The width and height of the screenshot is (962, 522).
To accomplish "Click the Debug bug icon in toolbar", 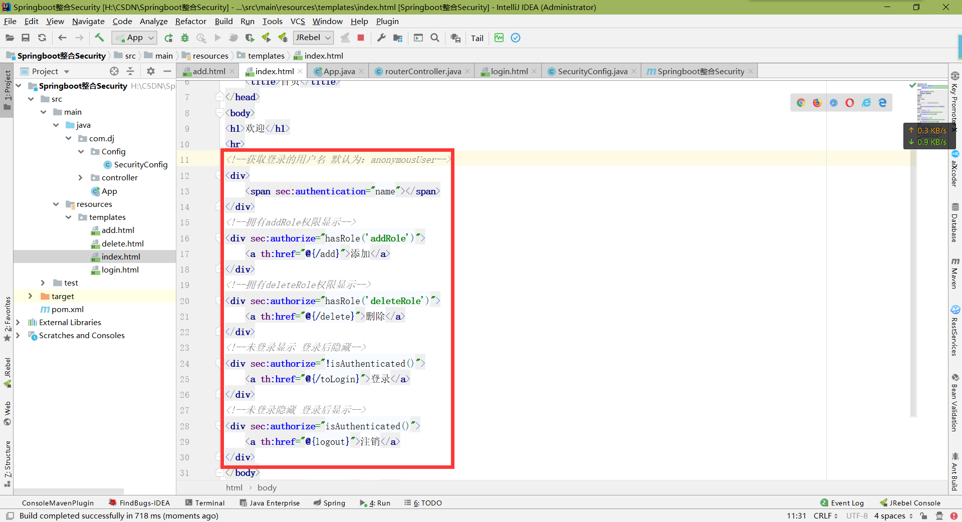I will click(x=185, y=38).
